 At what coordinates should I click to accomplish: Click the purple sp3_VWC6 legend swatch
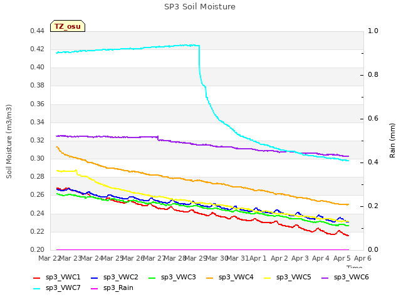pyautogui.click(x=325, y=277)
